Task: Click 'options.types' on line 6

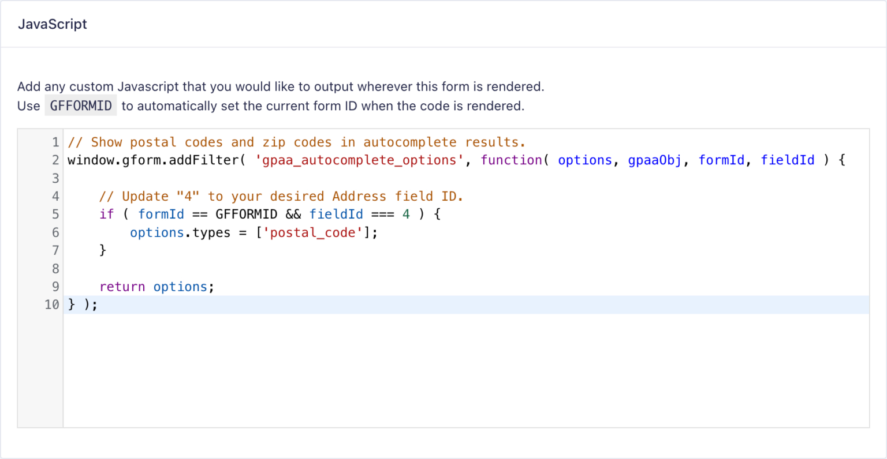Action: click(180, 232)
